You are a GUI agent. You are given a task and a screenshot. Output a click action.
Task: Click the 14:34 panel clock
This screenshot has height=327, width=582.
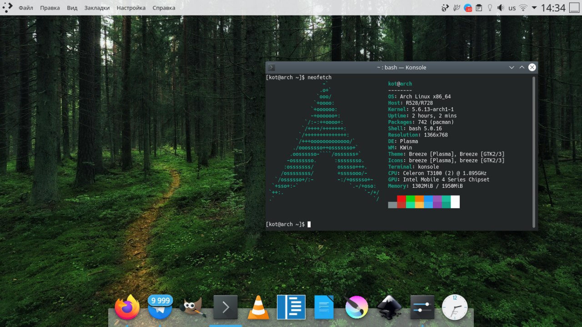pos(553,8)
